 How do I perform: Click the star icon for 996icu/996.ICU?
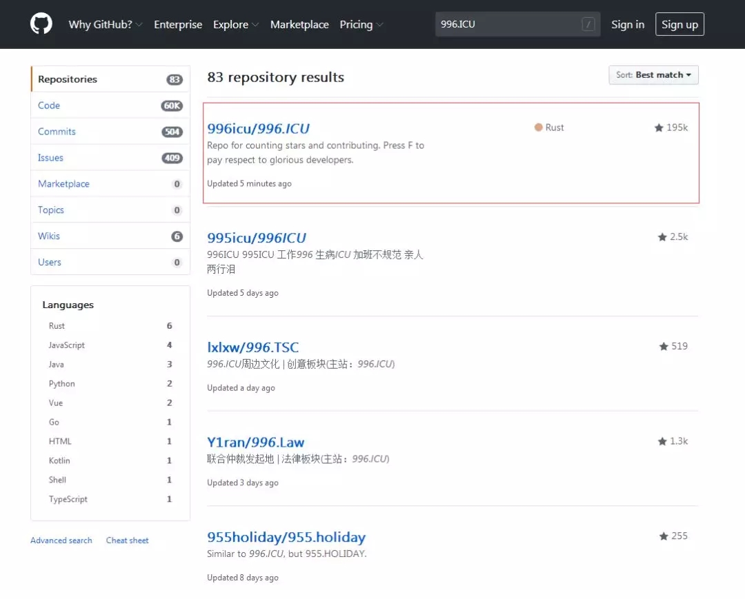tap(659, 128)
